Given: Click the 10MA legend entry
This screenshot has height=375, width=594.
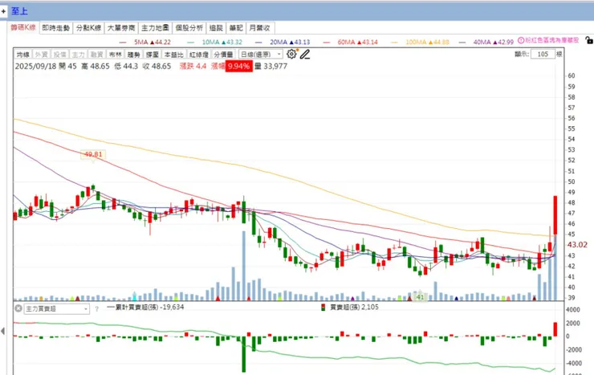Looking at the screenshot, I should tap(215, 42).
